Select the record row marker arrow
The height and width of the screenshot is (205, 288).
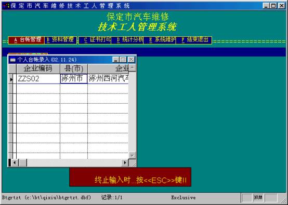(11, 79)
